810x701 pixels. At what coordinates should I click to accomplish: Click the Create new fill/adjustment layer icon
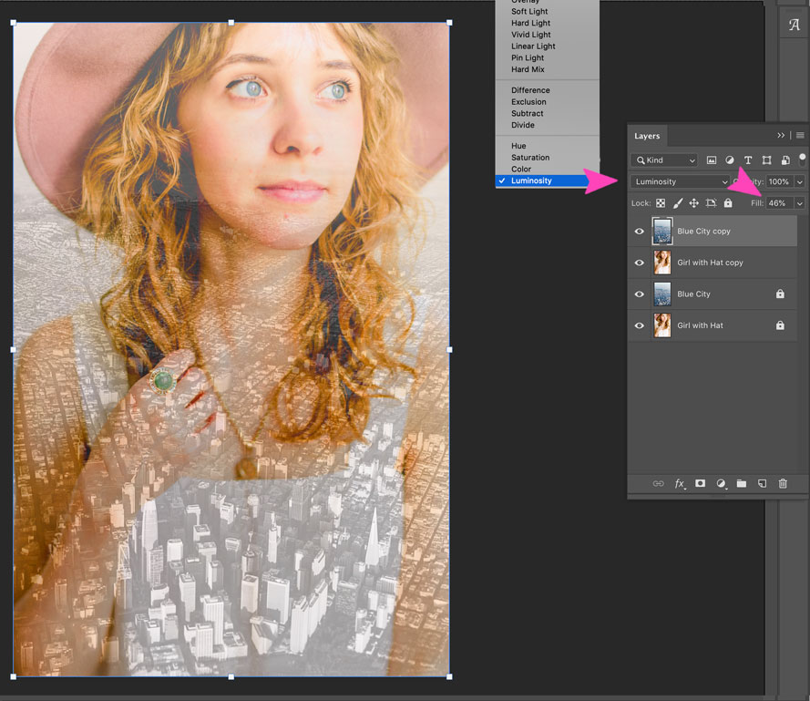[x=721, y=484]
